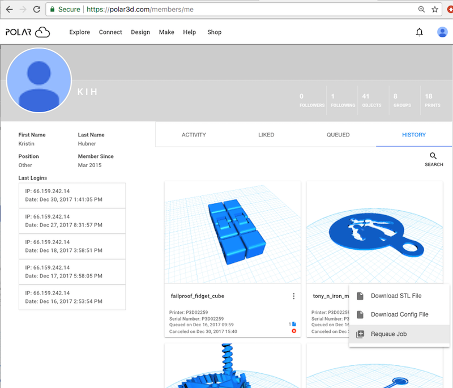Screen dimensions: 453x388
Task: Click the Position value Other
Action: click(25, 165)
